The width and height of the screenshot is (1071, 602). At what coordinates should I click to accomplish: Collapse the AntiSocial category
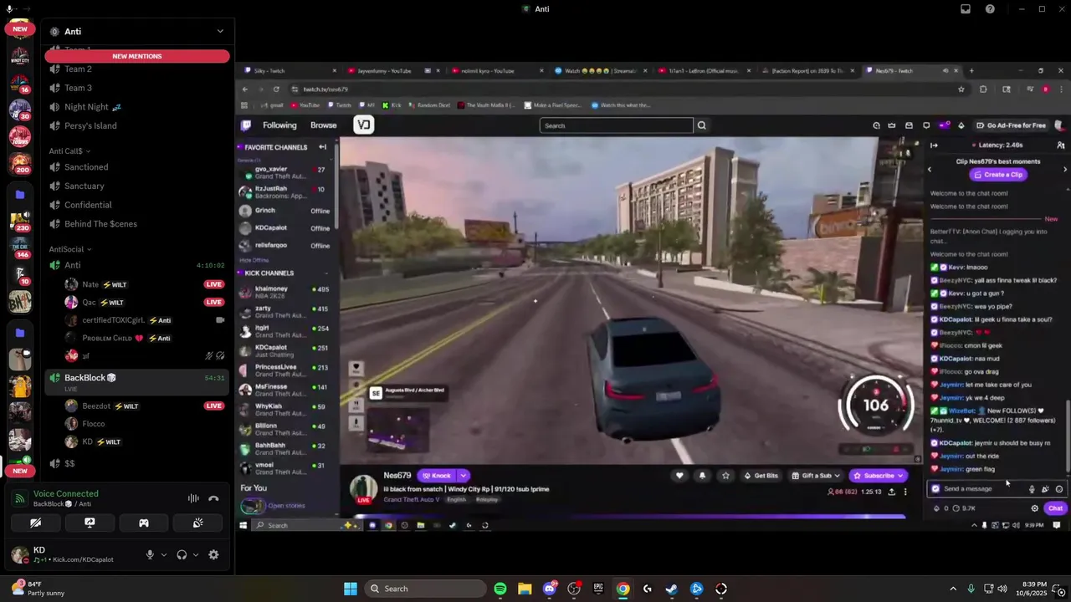[x=69, y=249]
